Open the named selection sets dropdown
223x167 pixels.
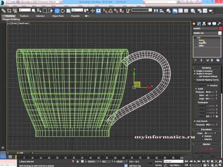pos(142,10)
